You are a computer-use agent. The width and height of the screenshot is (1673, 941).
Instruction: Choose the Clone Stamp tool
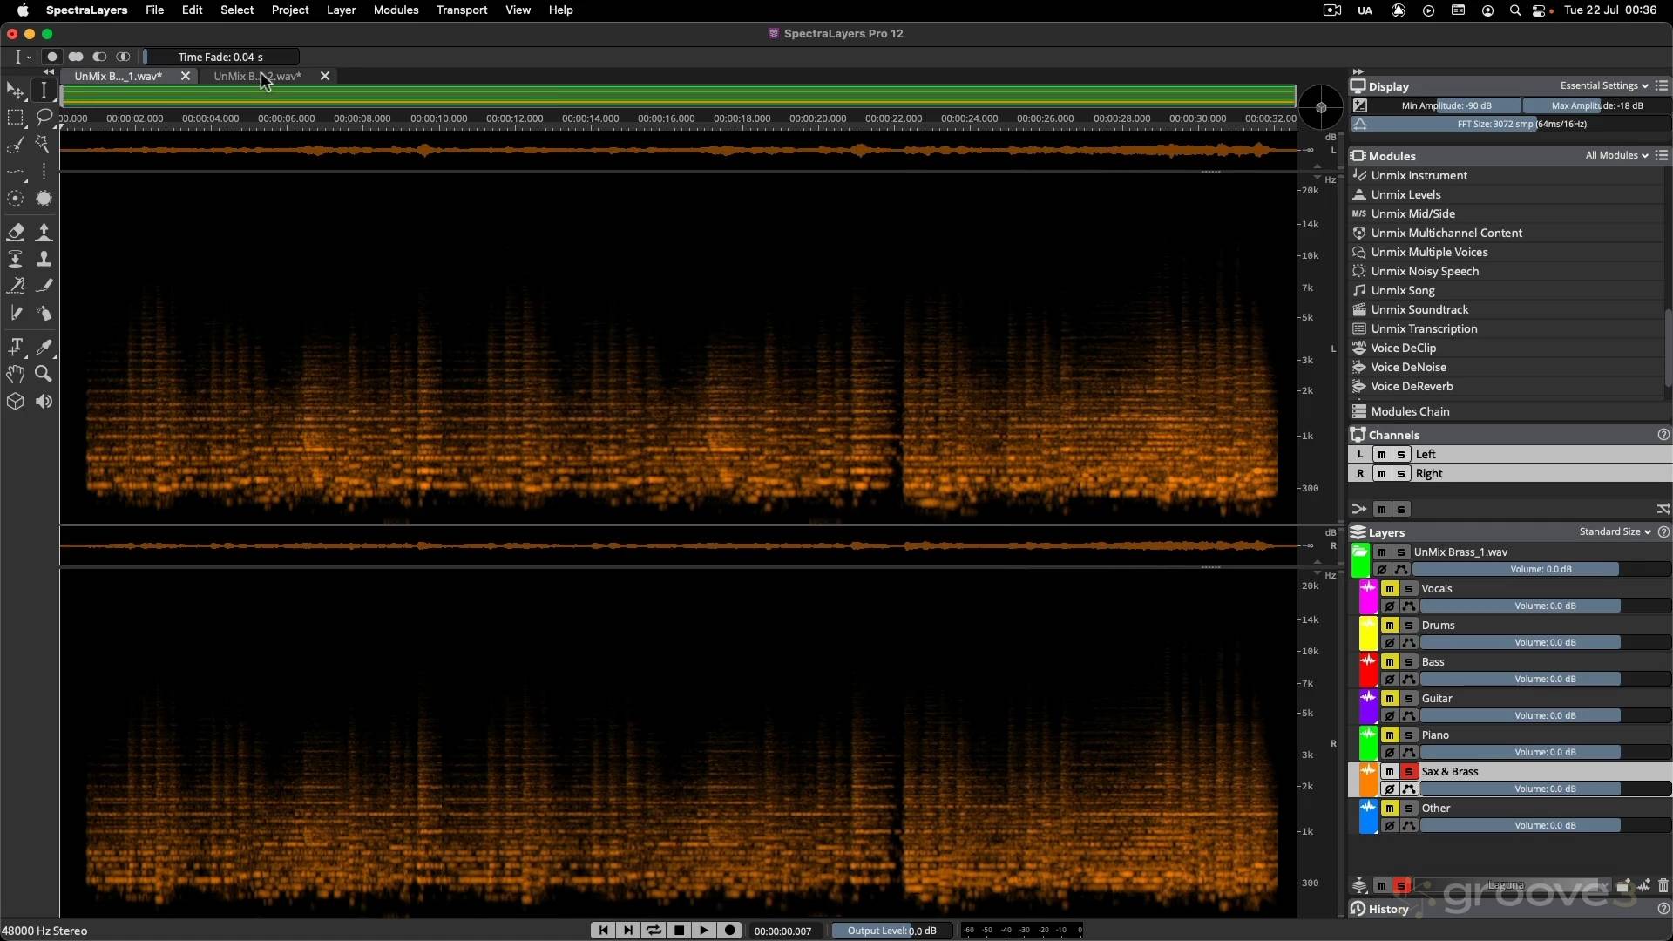click(44, 259)
